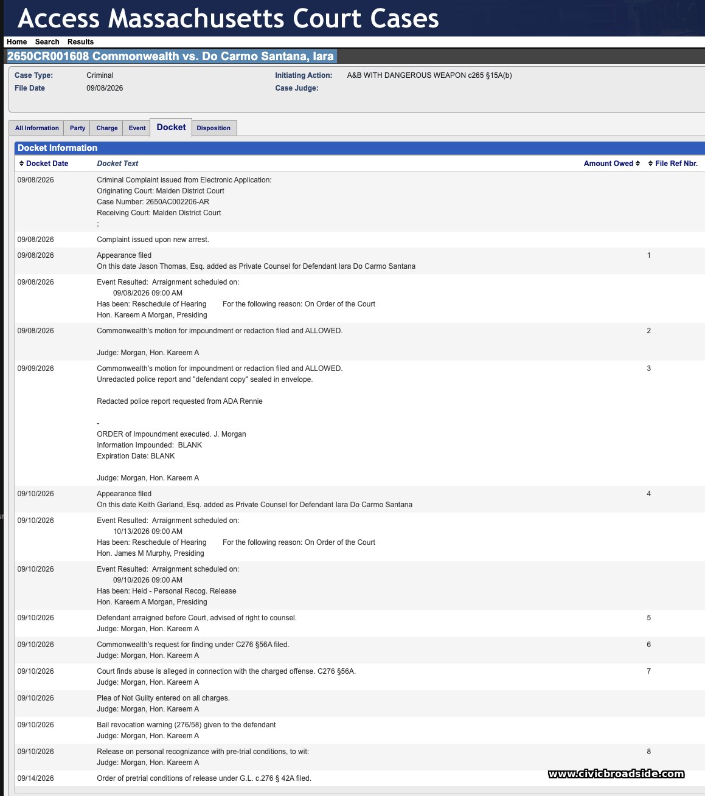
Task: Click file ref number 4
Action: pos(649,494)
